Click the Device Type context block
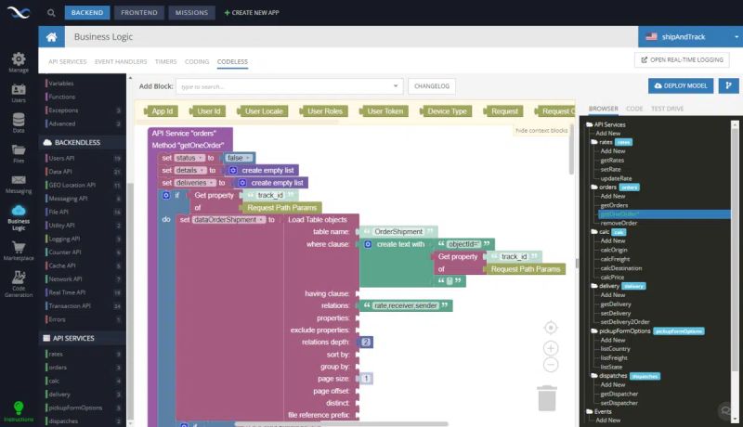The image size is (743, 427). [446, 111]
